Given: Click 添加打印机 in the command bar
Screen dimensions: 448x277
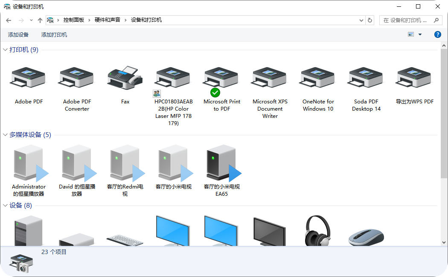Looking at the screenshot, I should (x=54, y=35).
